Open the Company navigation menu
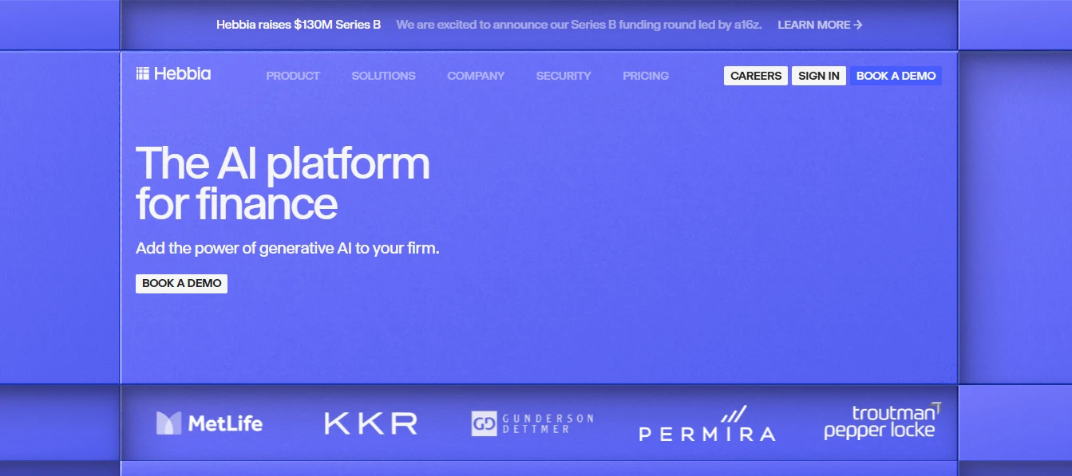Image resolution: width=1072 pixels, height=476 pixels. click(x=476, y=76)
